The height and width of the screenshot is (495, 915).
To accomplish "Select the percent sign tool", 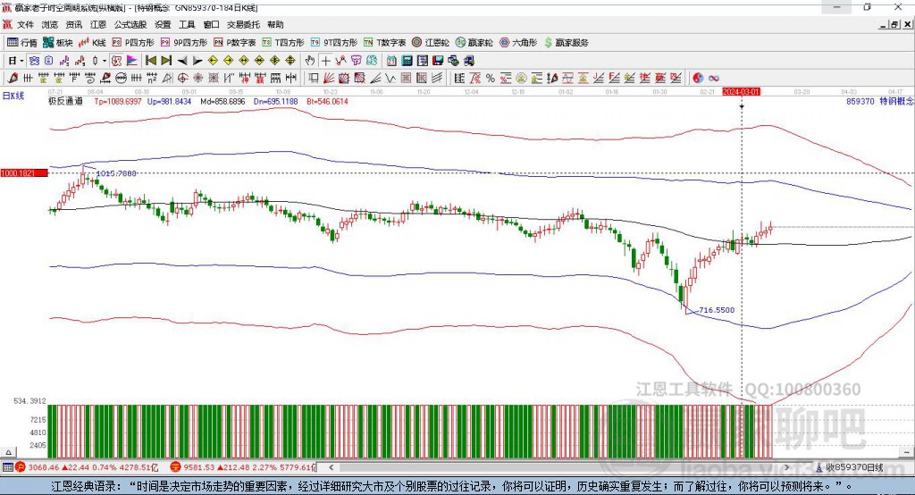I will pyautogui.click(x=491, y=78).
